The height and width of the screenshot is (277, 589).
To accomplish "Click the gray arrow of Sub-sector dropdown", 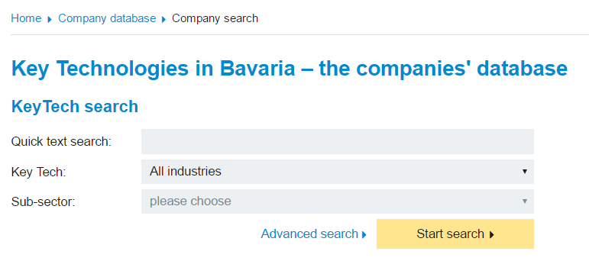I will (525, 201).
